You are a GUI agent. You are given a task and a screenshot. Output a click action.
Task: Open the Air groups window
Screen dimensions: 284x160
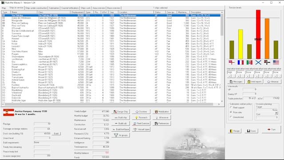tap(121, 135)
